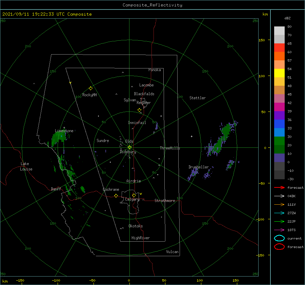
Task: Click the Okotoks town label
Action: 136,226
